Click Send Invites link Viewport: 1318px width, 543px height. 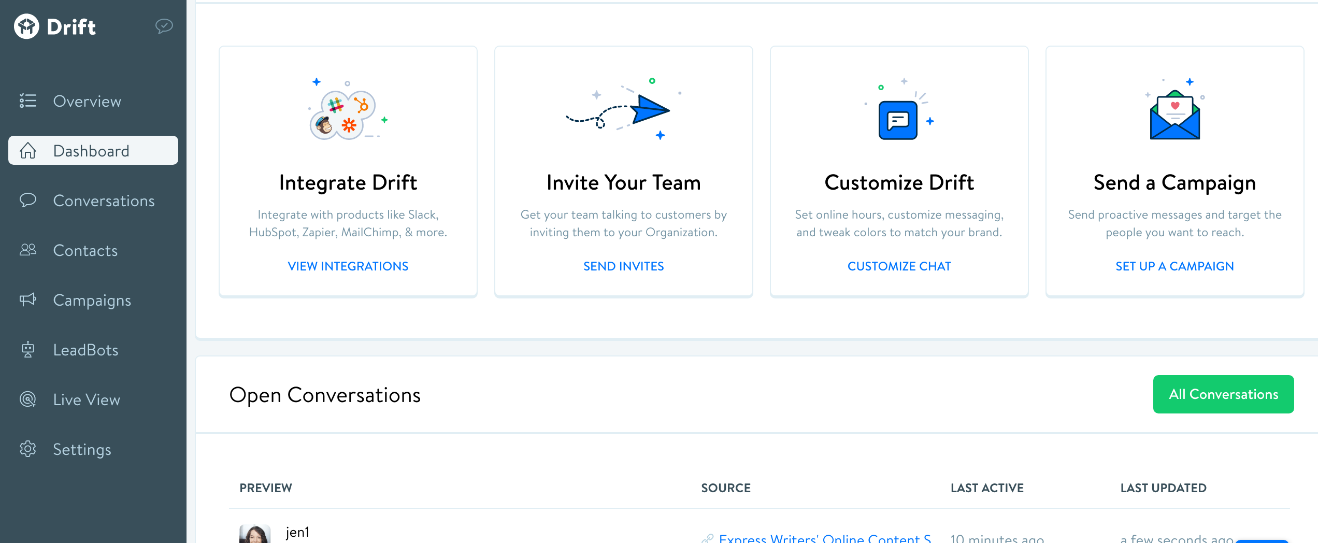[623, 266]
